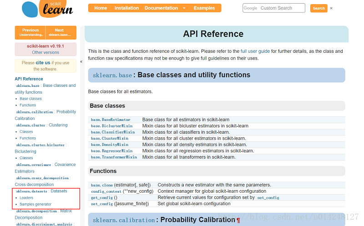364x226 pixels.
Task: Click the ¶ permalink after Probability Calibration
Action: [x=238, y=220]
